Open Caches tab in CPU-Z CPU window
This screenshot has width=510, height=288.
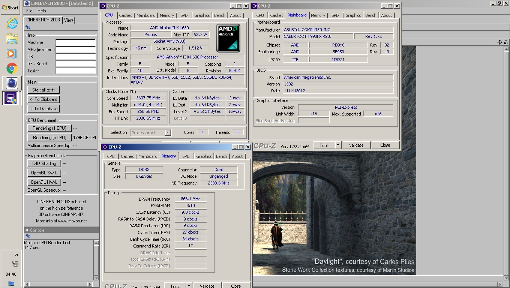coord(126,15)
